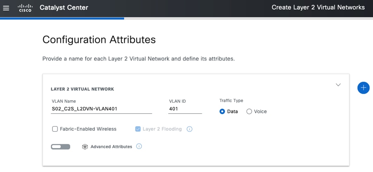Open the hamburger navigation menu
The width and height of the screenshot is (373, 172).
6,8
